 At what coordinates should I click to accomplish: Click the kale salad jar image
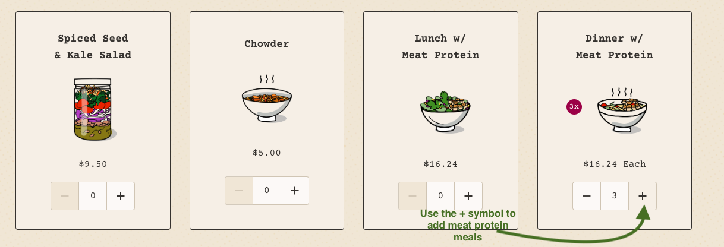(93, 109)
